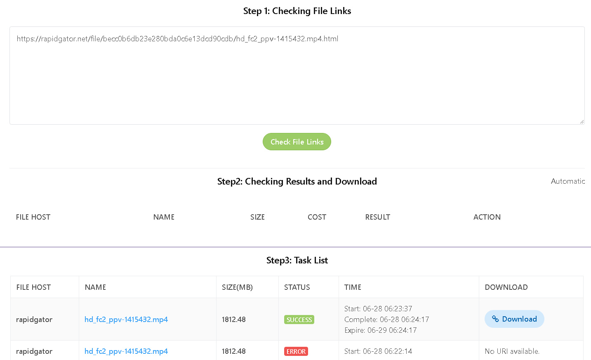Click the 'No URI available.' text
Screen dimensions: 591x360
(512, 351)
